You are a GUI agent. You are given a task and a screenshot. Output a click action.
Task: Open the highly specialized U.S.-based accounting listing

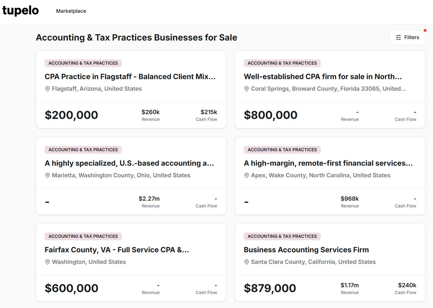pos(129,163)
